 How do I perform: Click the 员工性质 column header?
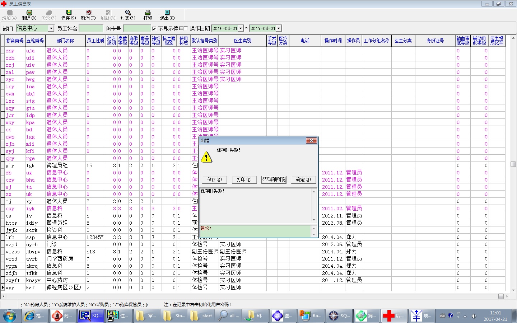(96, 41)
